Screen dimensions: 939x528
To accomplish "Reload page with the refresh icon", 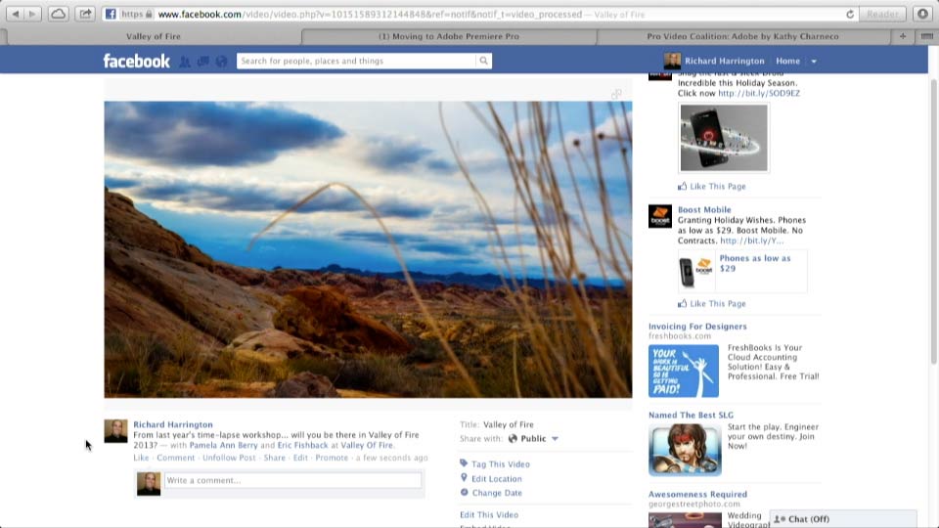I will (x=850, y=14).
